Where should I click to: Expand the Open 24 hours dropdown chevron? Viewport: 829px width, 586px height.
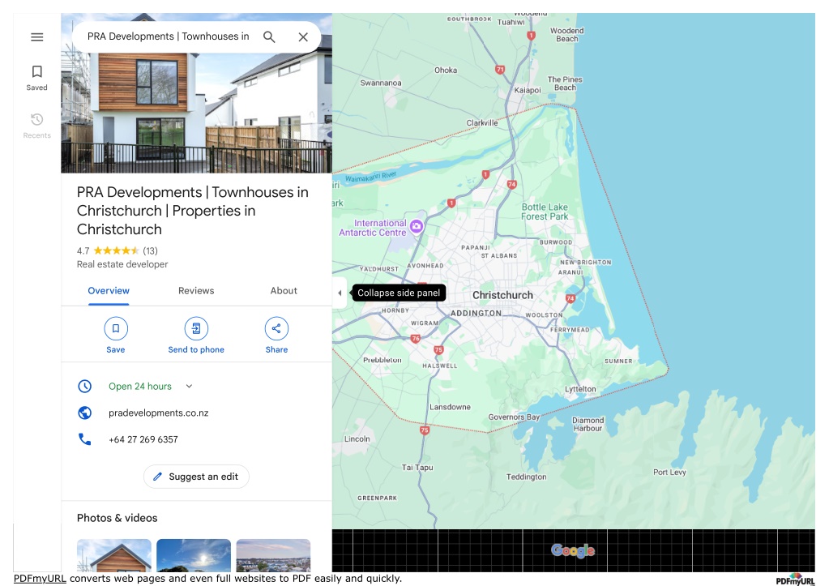point(189,386)
